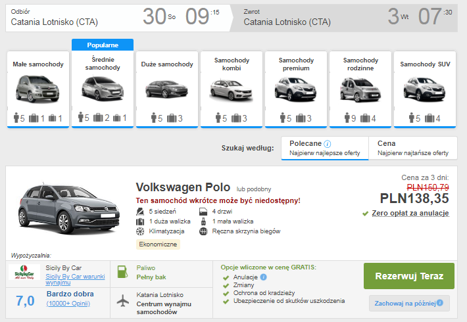The width and height of the screenshot is (467, 322).
Task: Pick the Samochody premium category
Action: [x=296, y=89]
